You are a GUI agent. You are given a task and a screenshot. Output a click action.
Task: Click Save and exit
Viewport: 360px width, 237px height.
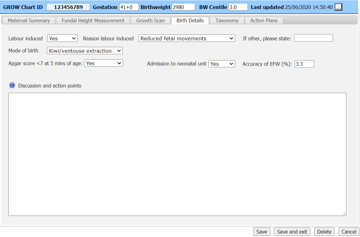pos(292,231)
